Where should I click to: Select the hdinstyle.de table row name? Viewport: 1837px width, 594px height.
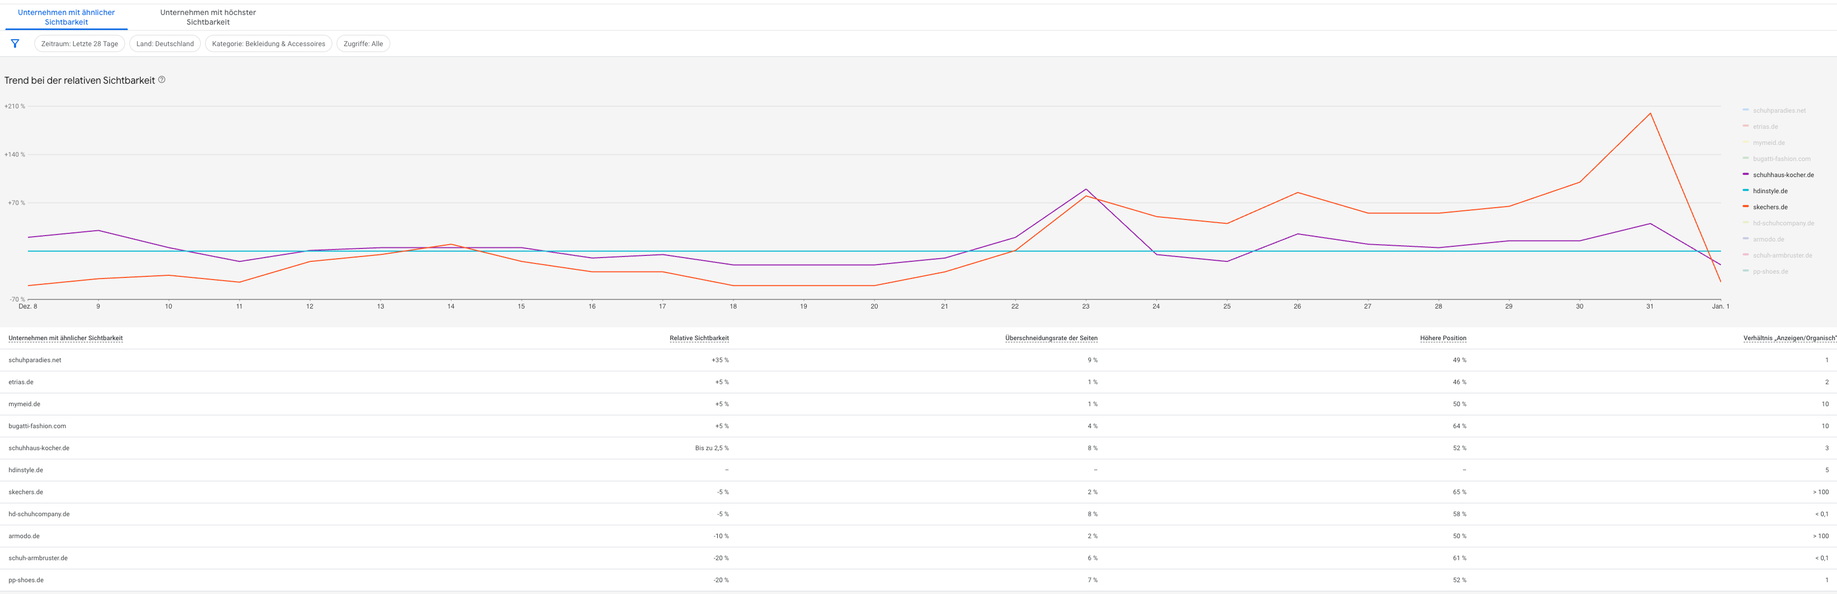pos(26,471)
